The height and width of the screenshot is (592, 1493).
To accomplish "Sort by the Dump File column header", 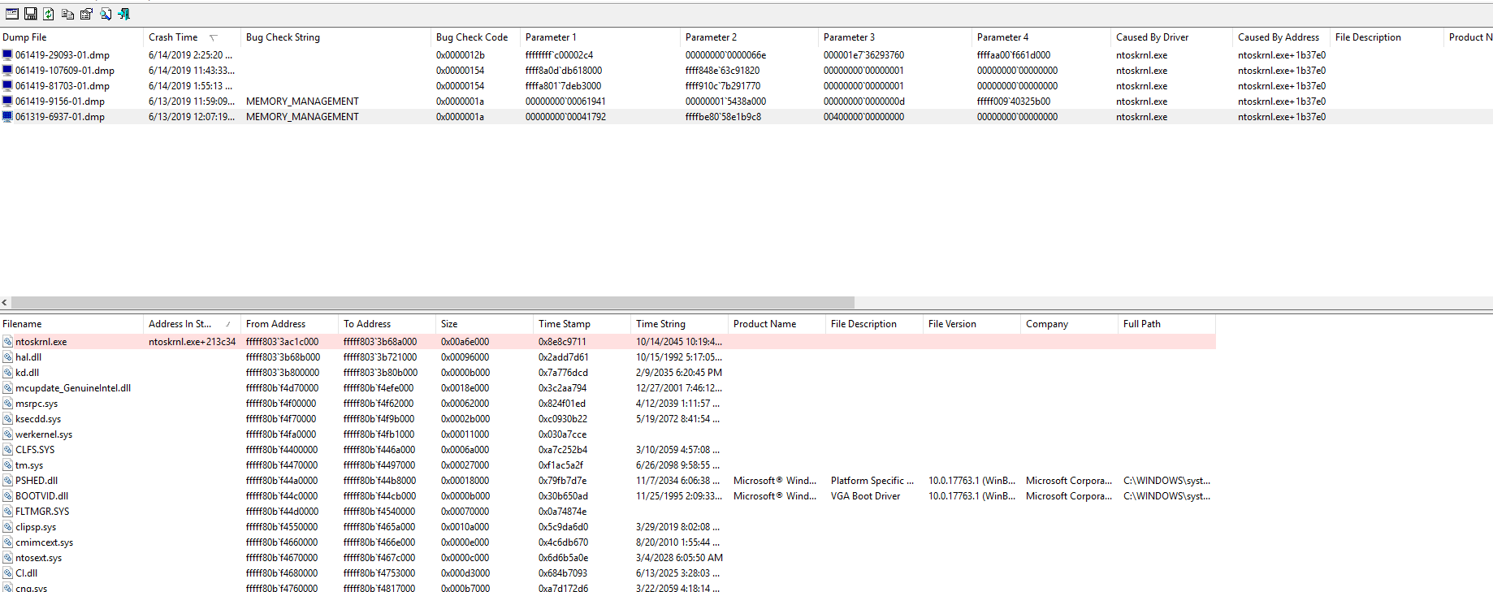I will [x=71, y=37].
